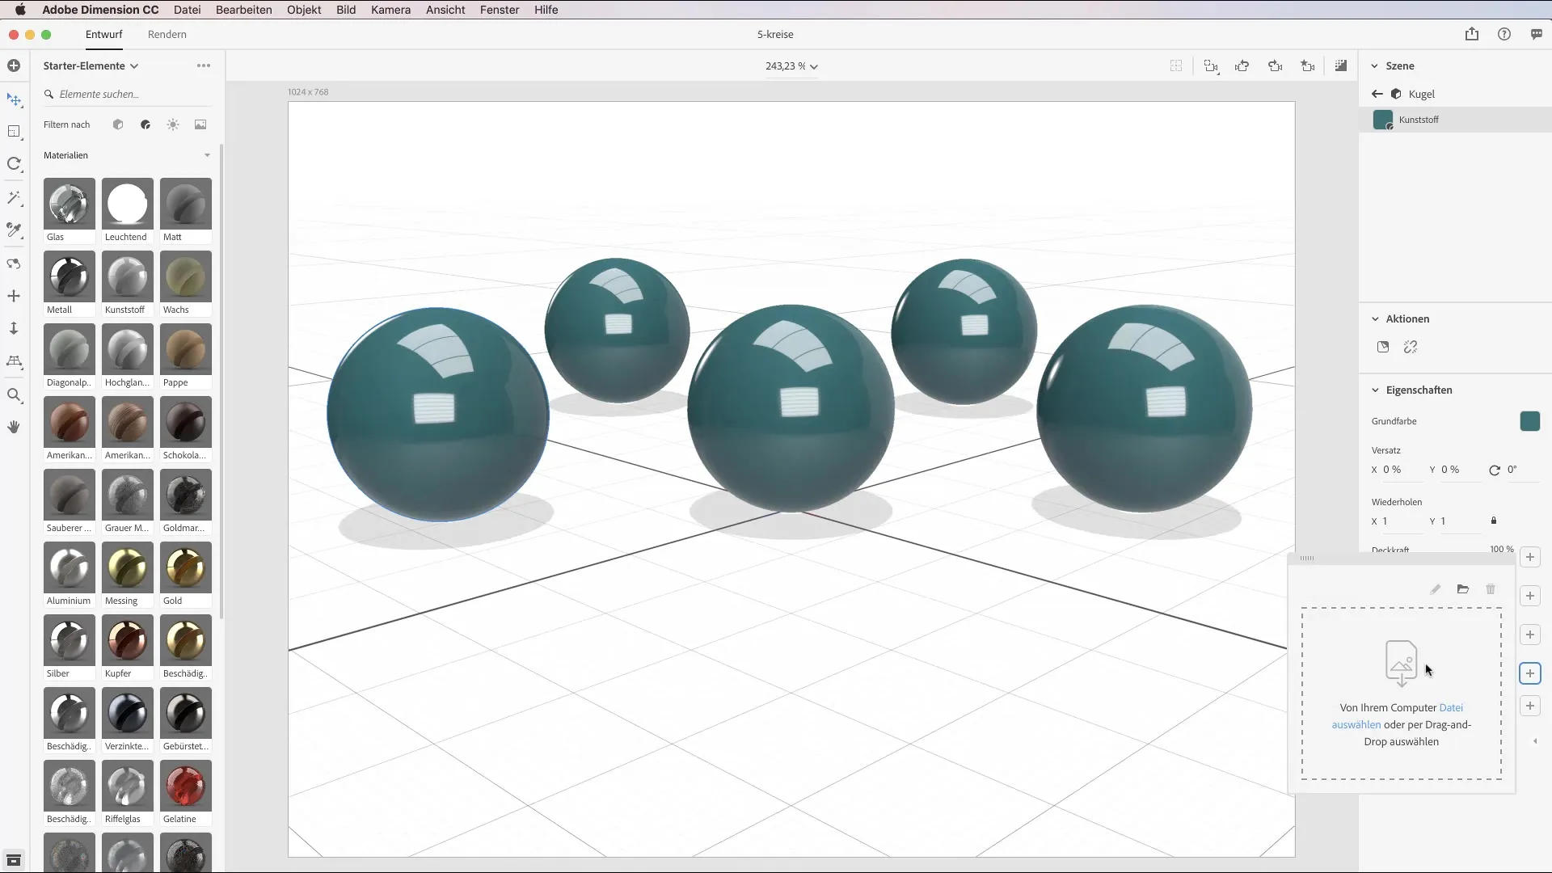Select the Hand tool
1552x873 pixels.
point(14,427)
